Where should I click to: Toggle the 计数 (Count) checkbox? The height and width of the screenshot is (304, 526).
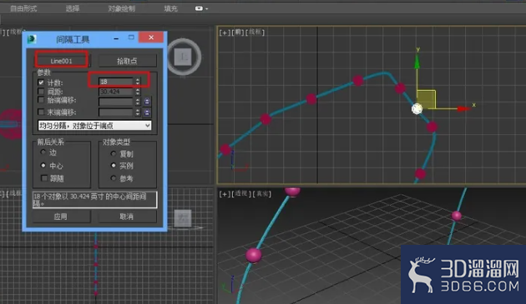click(x=41, y=82)
